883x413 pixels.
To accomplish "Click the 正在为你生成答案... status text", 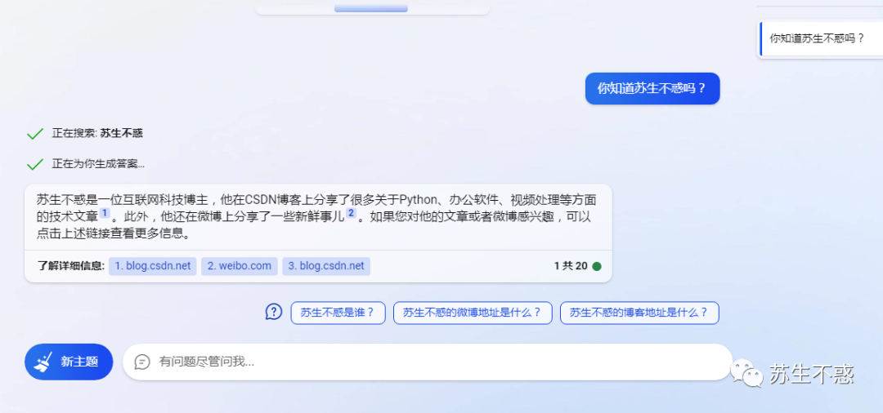I will tap(99, 164).
